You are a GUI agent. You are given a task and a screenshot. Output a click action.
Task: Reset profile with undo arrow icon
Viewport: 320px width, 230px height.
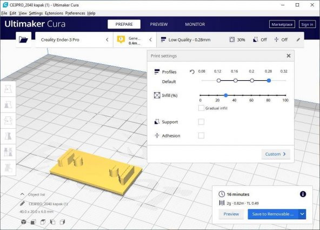[192, 72]
